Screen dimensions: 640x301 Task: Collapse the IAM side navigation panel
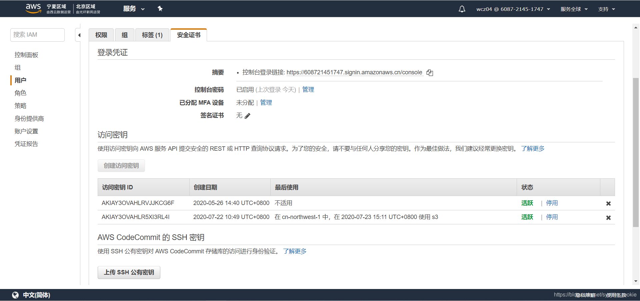(x=79, y=35)
